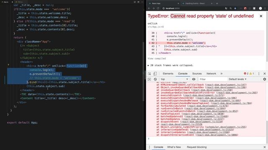This screenshot has width=268, height=150.
Task: Show more DevTools tabs chevron
Action: (222, 74)
